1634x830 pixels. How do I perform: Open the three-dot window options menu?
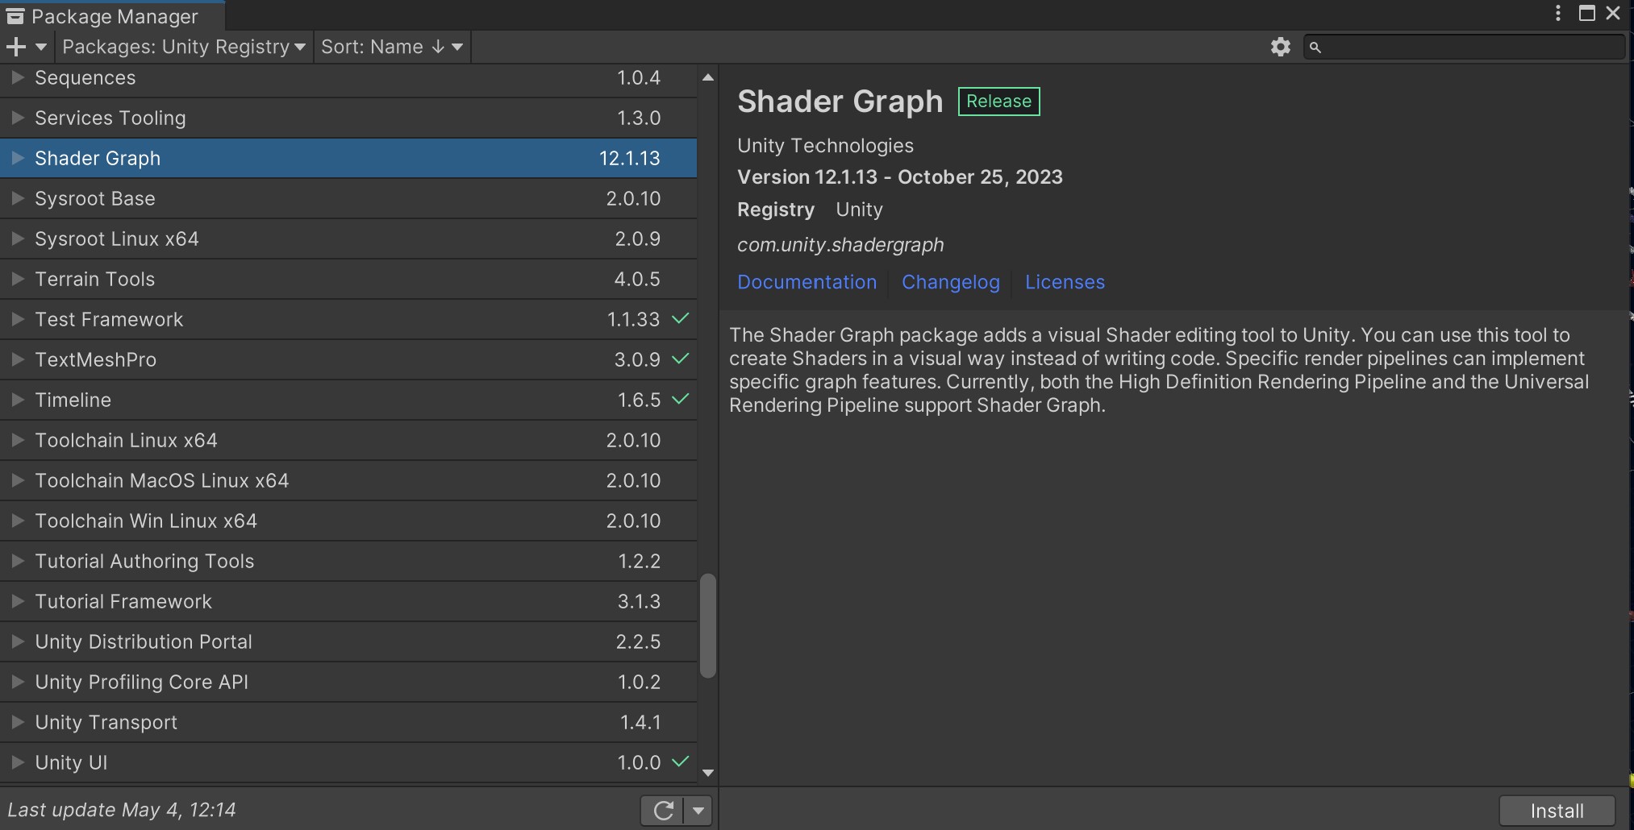[1557, 14]
